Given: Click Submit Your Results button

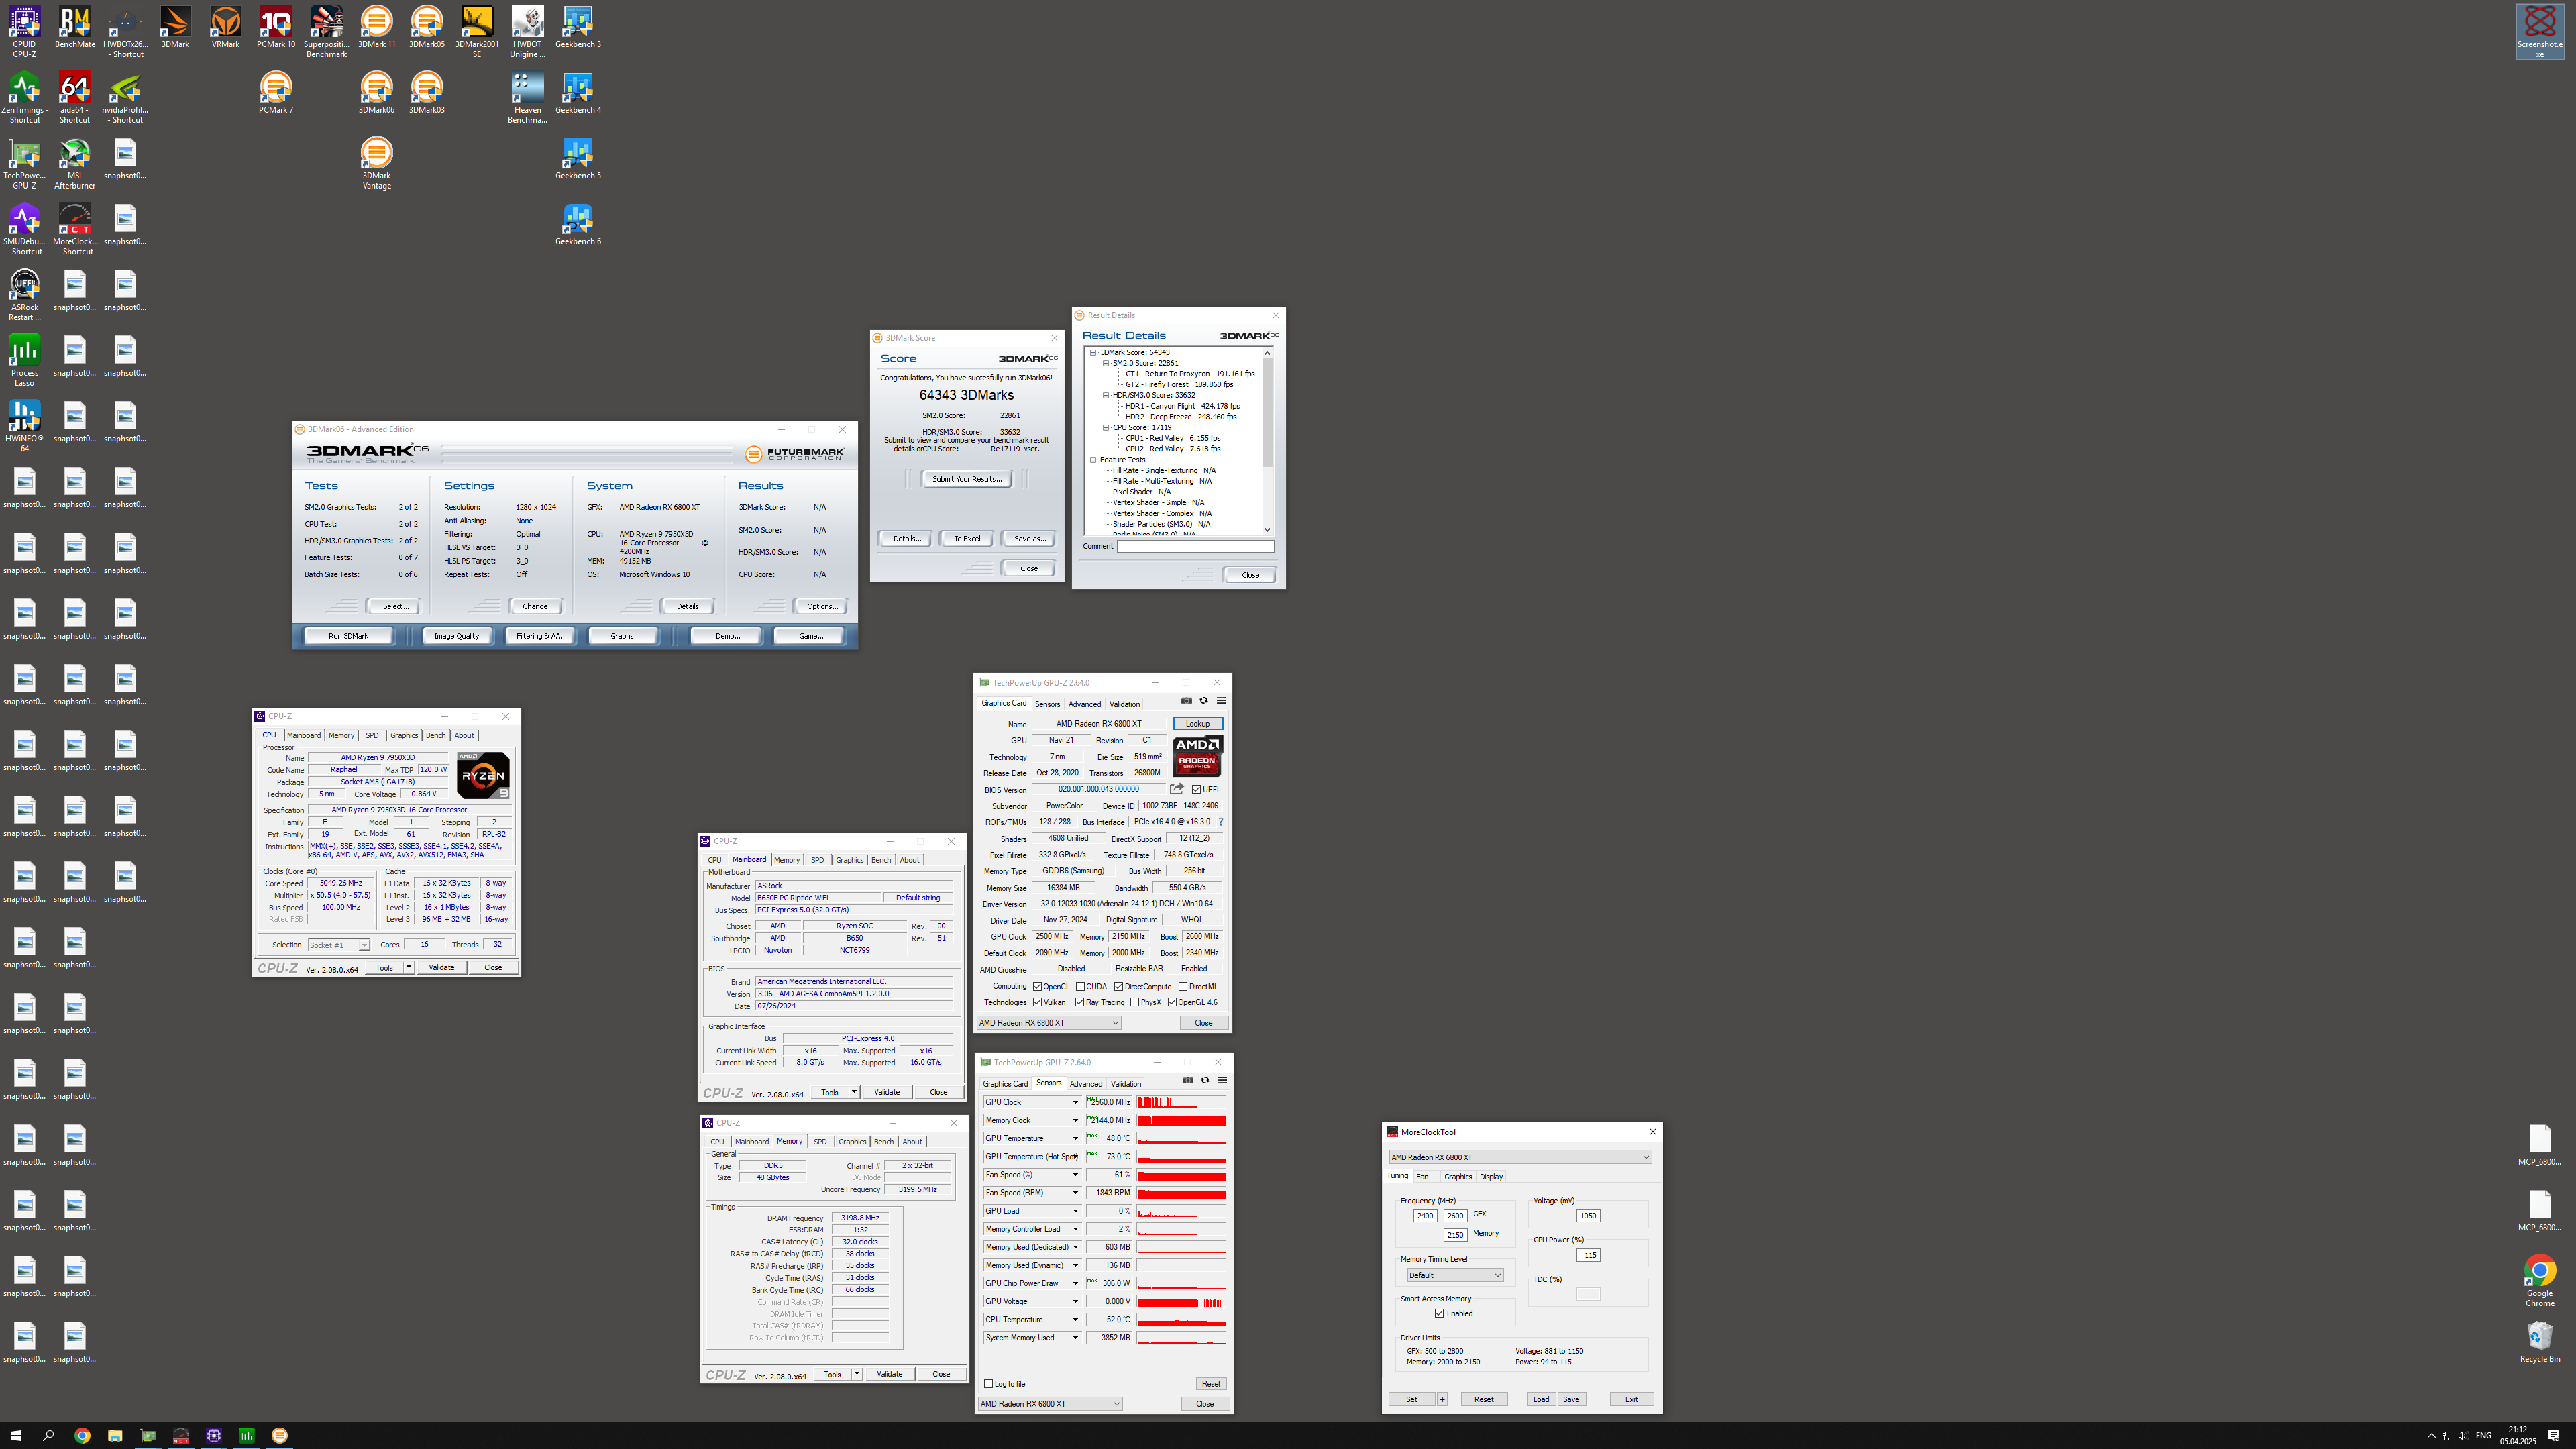Looking at the screenshot, I should 966,479.
